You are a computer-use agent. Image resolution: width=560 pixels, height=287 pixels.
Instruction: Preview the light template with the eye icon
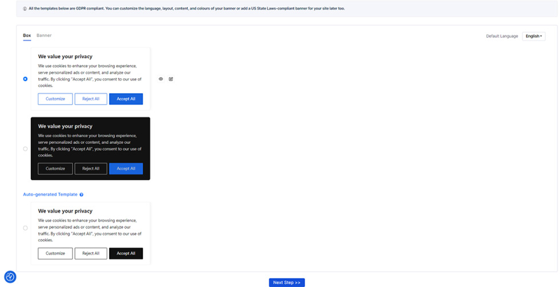click(x=161, y=79)
